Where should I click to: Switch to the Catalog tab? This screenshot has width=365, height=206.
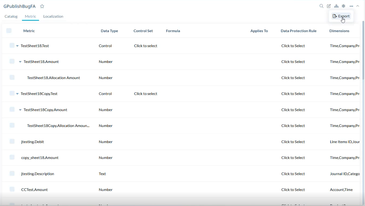pyautogui.click(x=11, y=16)
